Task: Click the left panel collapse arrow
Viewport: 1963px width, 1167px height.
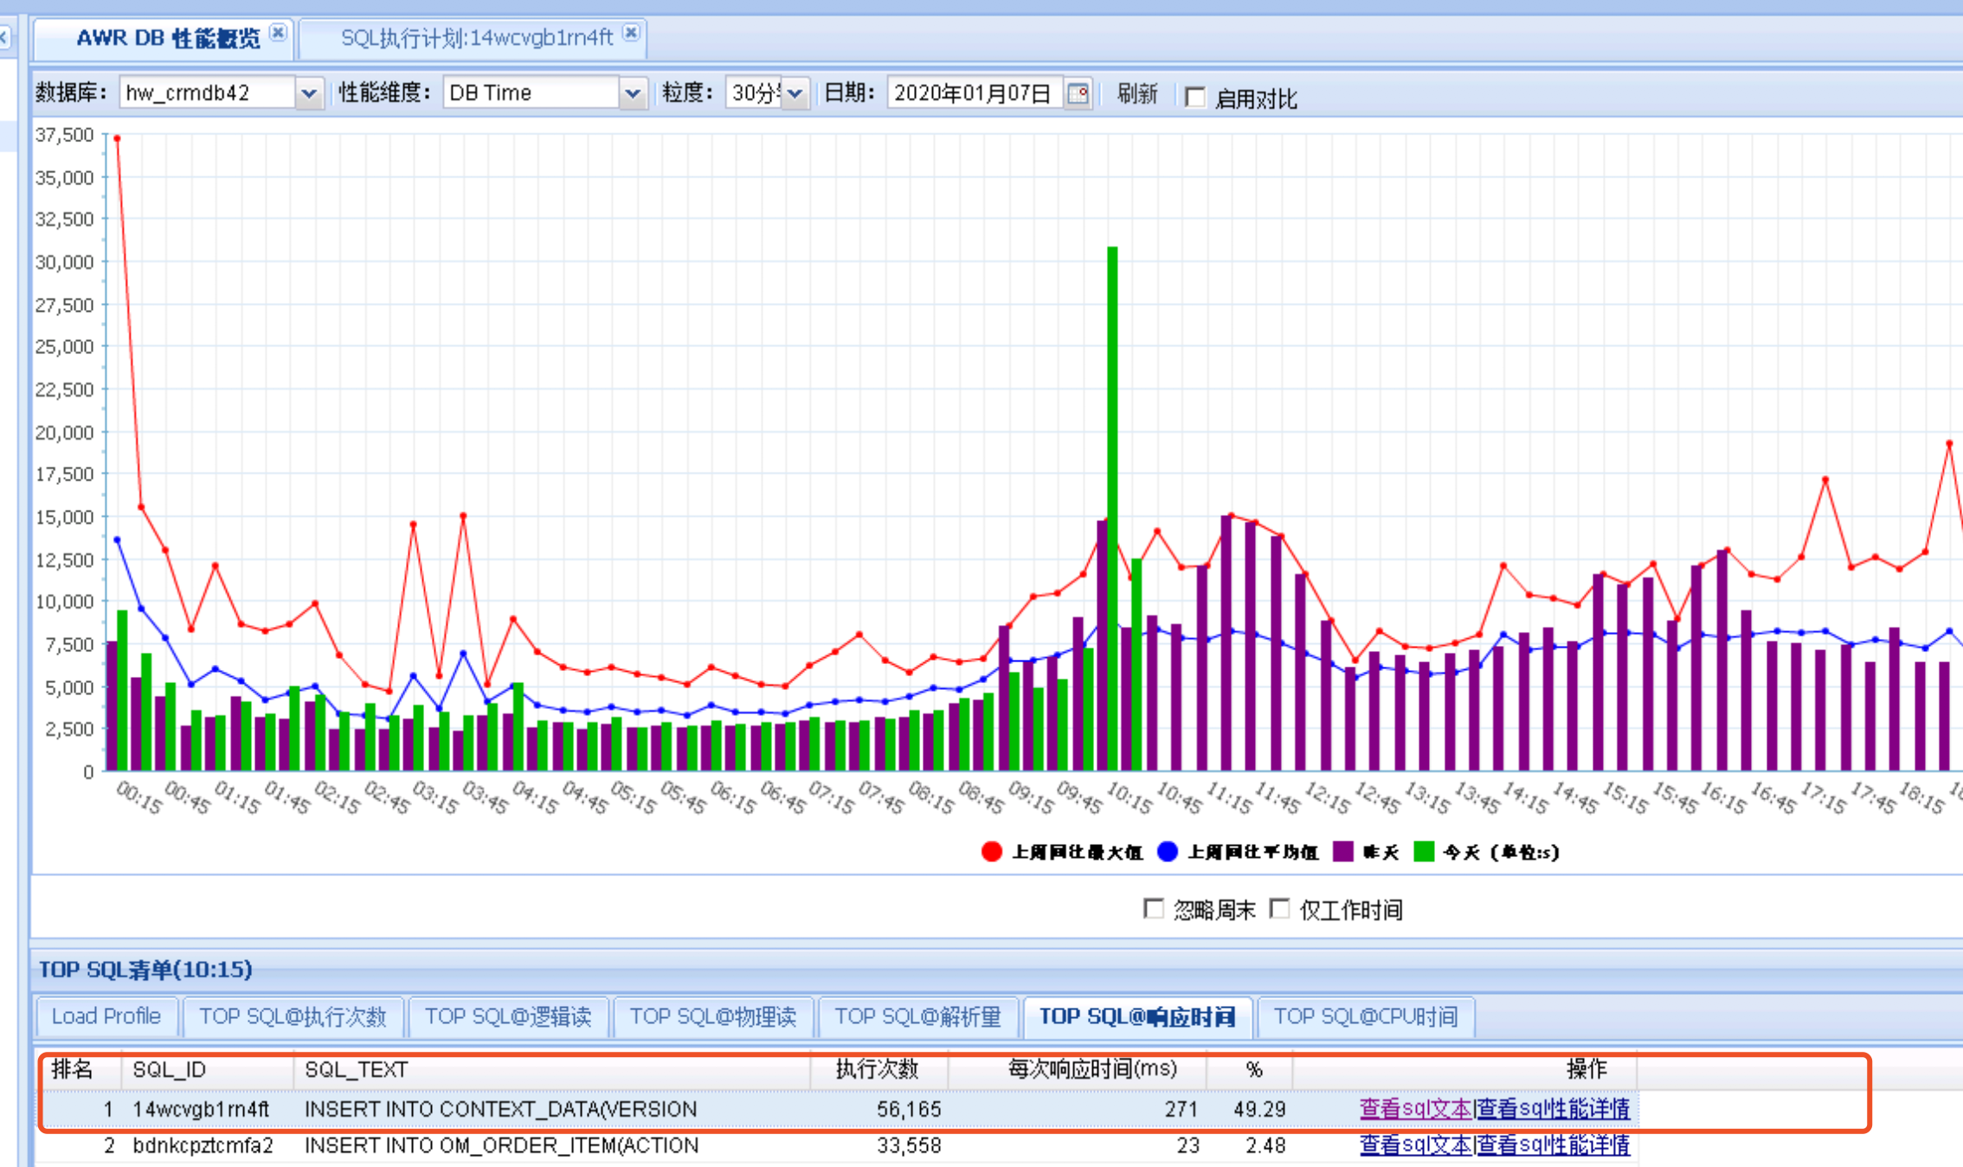Action: pos(4,37)
